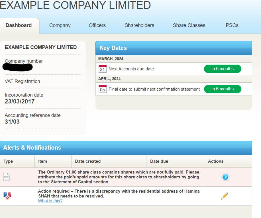Click the address discrepancy alert icon
This screenshot has height=218, width=261.
click(x=7, y=195)
